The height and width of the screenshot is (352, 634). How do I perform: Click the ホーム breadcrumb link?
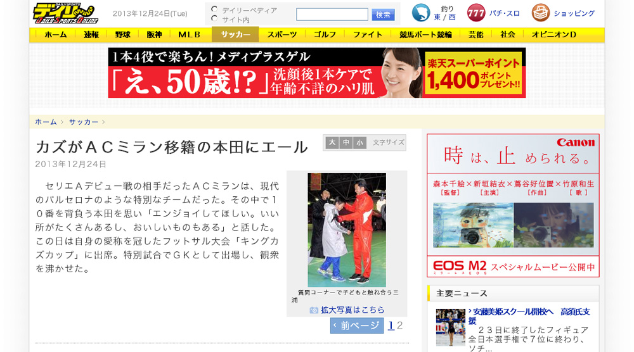pyautogui.click(x=46, y=122)
